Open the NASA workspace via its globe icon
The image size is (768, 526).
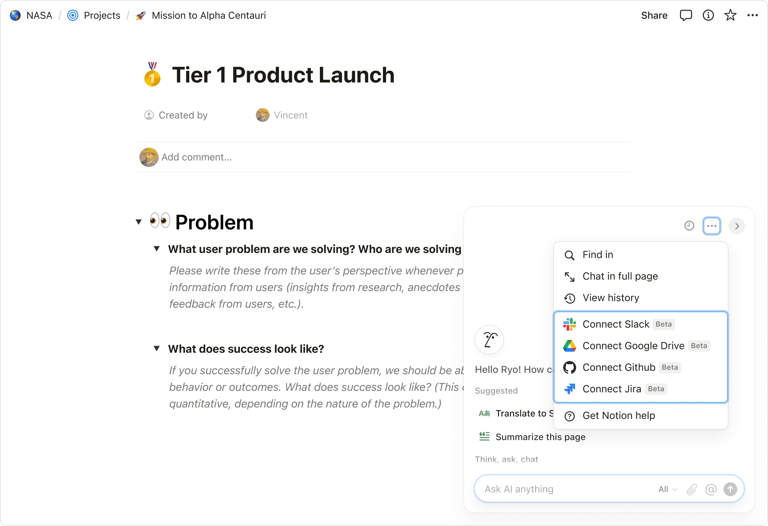pos(15,15)
